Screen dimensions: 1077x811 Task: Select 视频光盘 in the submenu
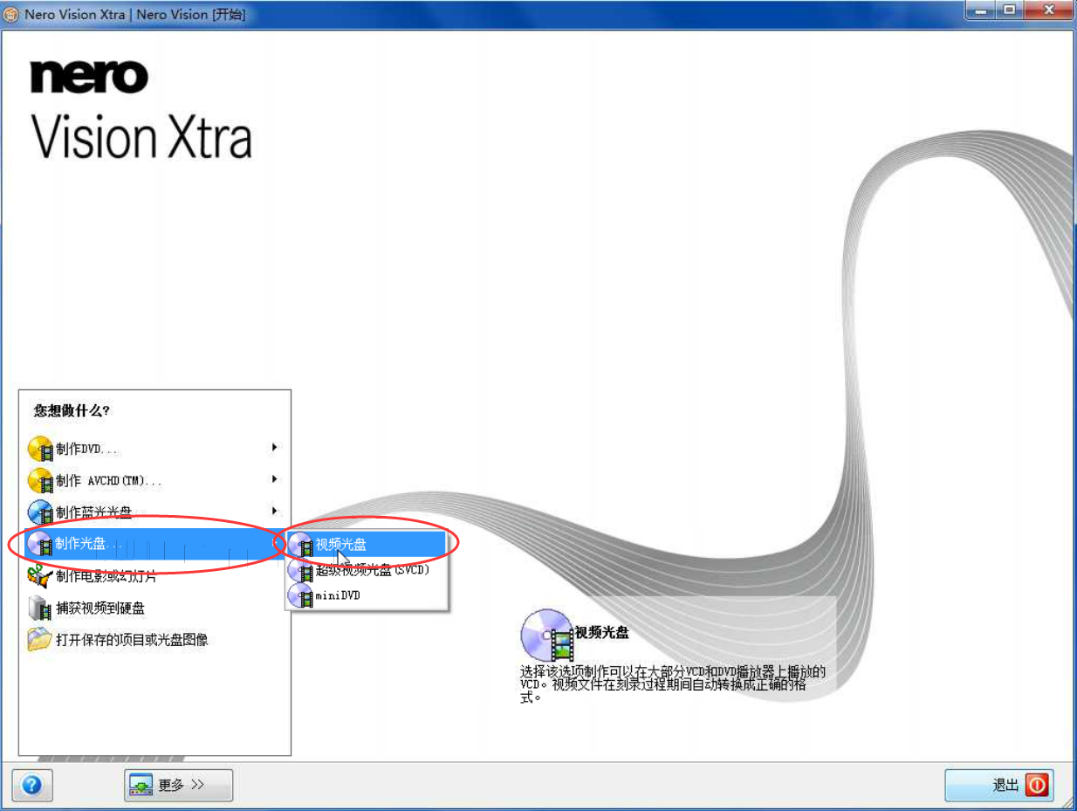[x=367, y=544]
